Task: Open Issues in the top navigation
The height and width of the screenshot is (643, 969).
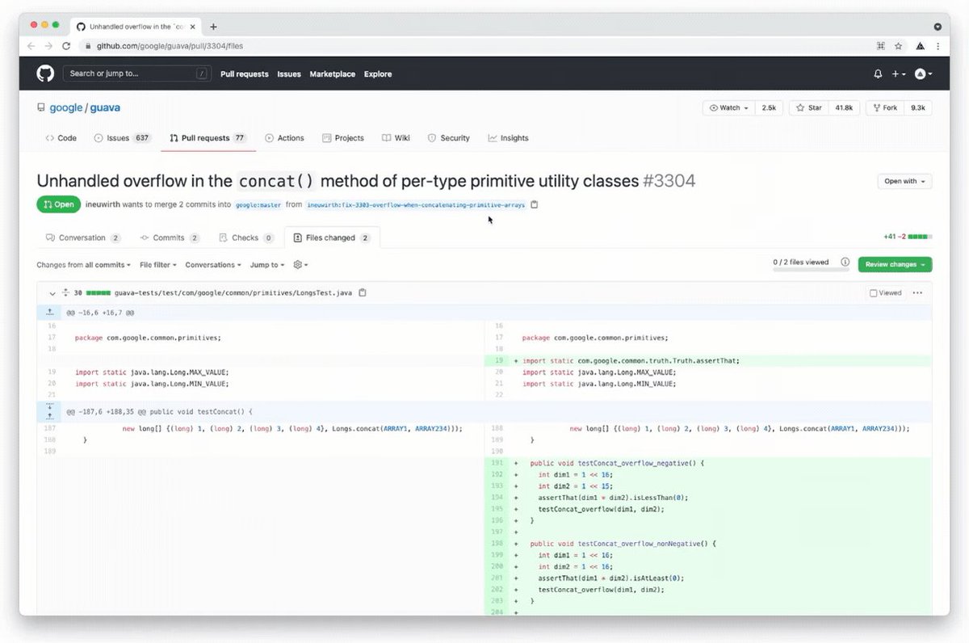Action: [x=289, y=74]
